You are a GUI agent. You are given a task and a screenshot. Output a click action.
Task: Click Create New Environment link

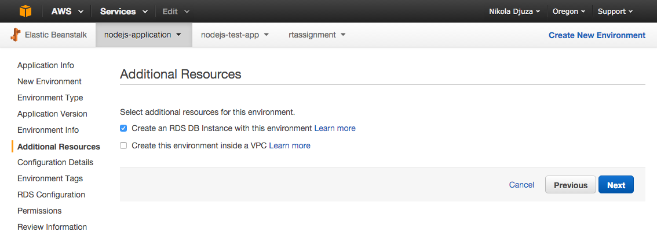(597, 35)
